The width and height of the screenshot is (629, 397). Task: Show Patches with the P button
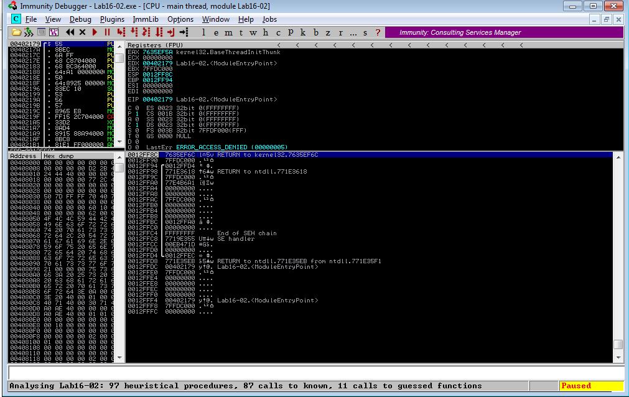(291, 32)
